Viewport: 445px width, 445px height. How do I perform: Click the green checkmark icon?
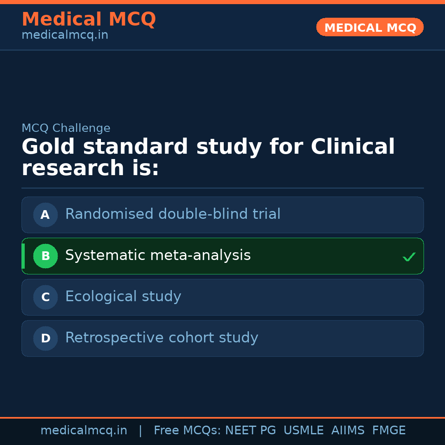tap(409, 257)
